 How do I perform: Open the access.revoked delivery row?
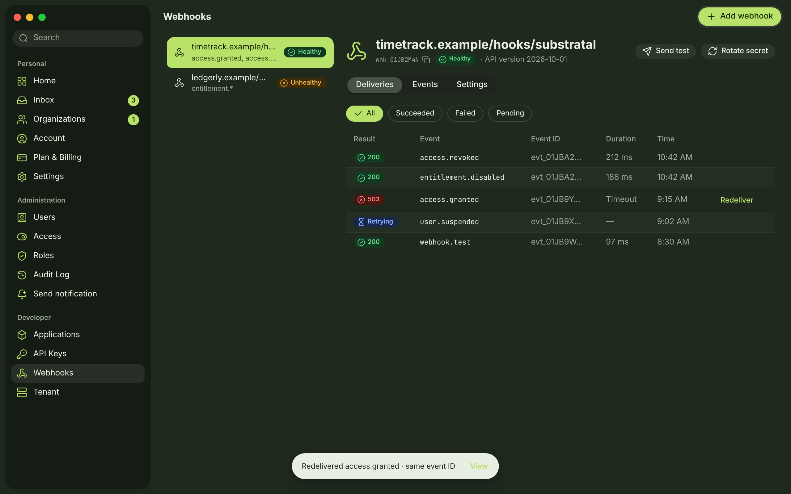(x=560, y=157)
